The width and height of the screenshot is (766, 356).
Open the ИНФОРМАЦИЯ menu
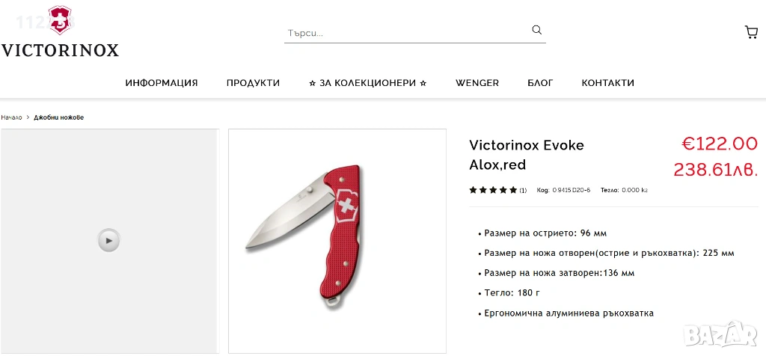[x=162, y=83]
